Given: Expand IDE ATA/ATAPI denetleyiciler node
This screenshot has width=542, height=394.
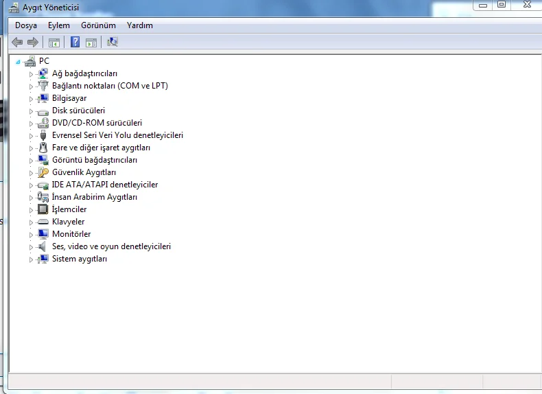Looking at the screenshot, I should 31,185.
